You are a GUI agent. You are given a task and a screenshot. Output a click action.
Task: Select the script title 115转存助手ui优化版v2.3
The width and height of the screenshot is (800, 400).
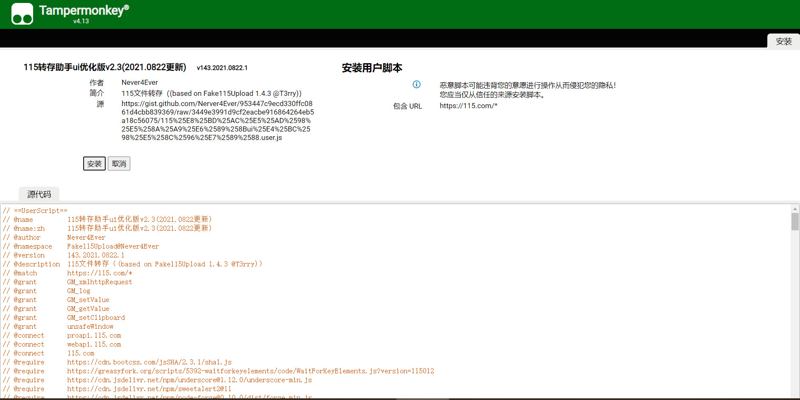tap(105, 67)
